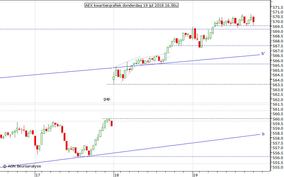Pick the 570.5 value on price scale
This screenshot has height=177, width=284.
pos(278,17)
